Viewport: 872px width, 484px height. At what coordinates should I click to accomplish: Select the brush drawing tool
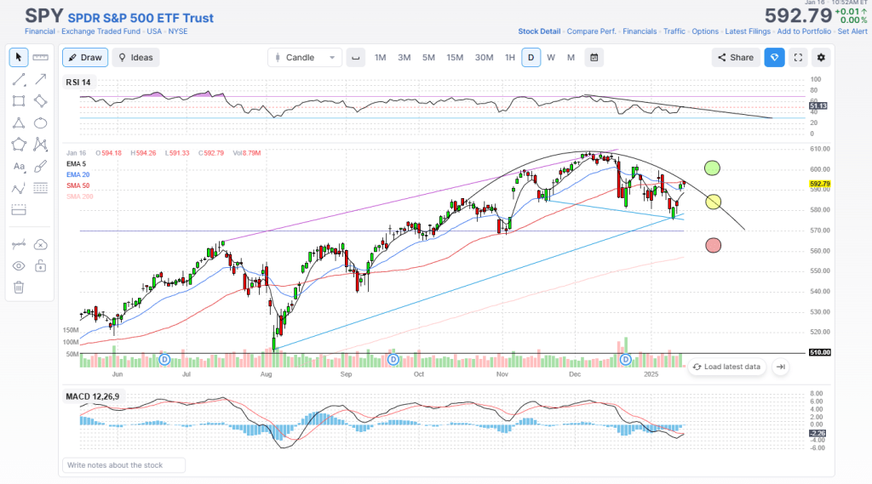40,167
